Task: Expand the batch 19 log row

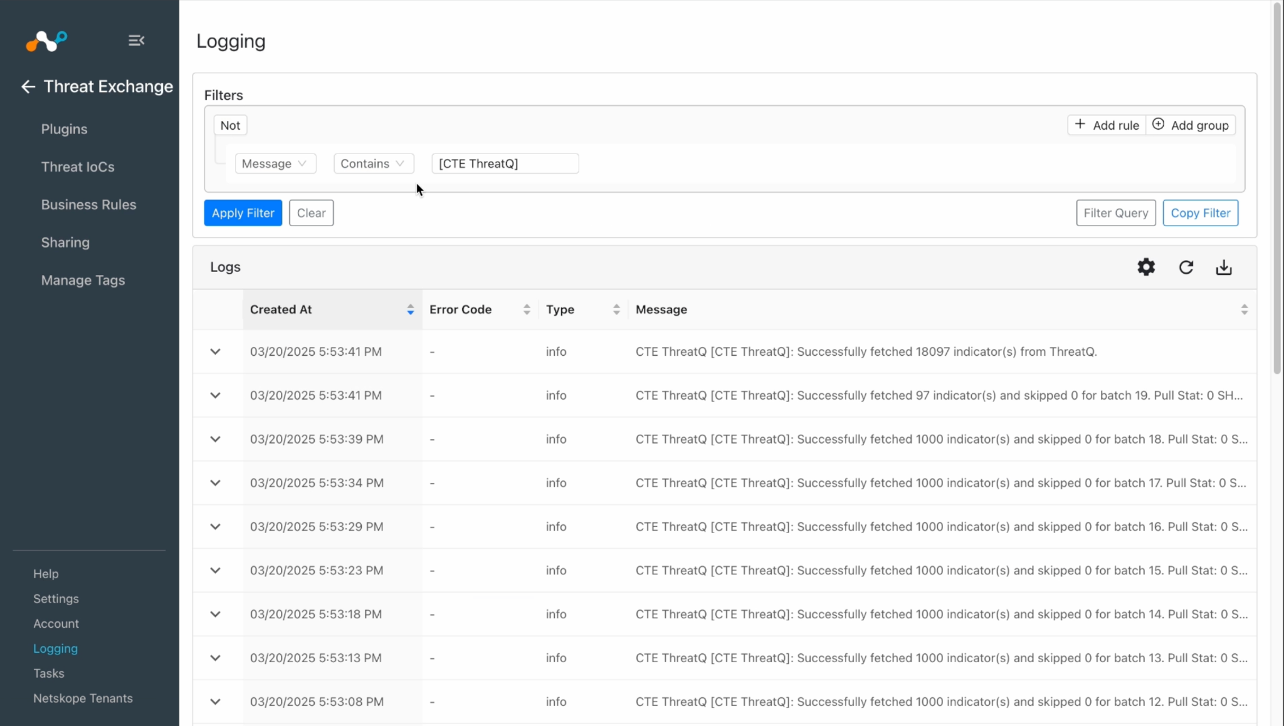Action: [x=215, y=395]
